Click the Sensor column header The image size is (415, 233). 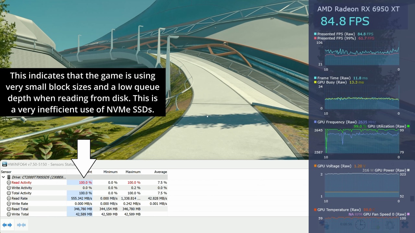point(6,172)
